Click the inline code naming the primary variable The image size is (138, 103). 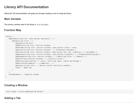(43, 25)
